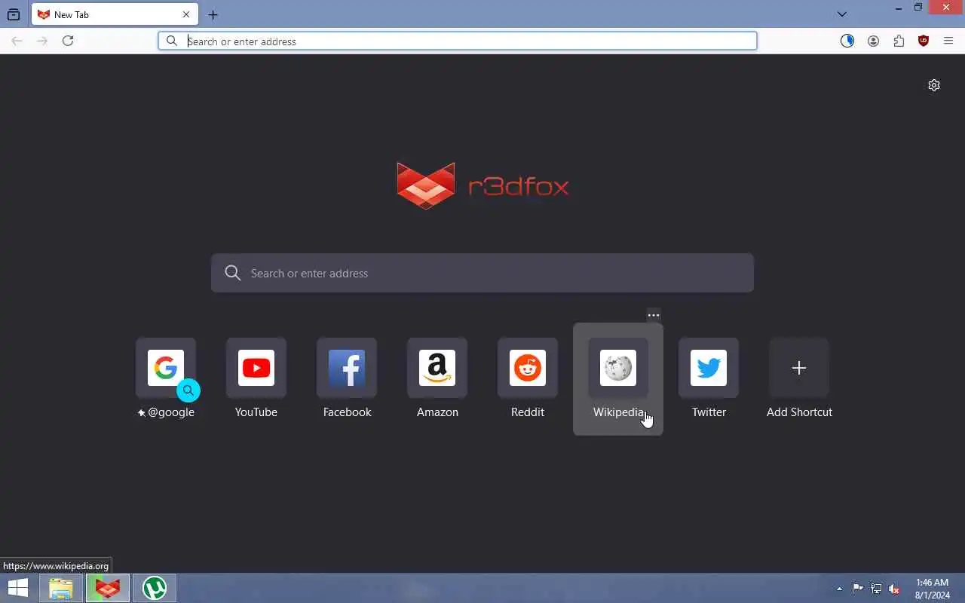
Task: Open the Facebook shortcut tile
Action: click(x=347, y=378)
